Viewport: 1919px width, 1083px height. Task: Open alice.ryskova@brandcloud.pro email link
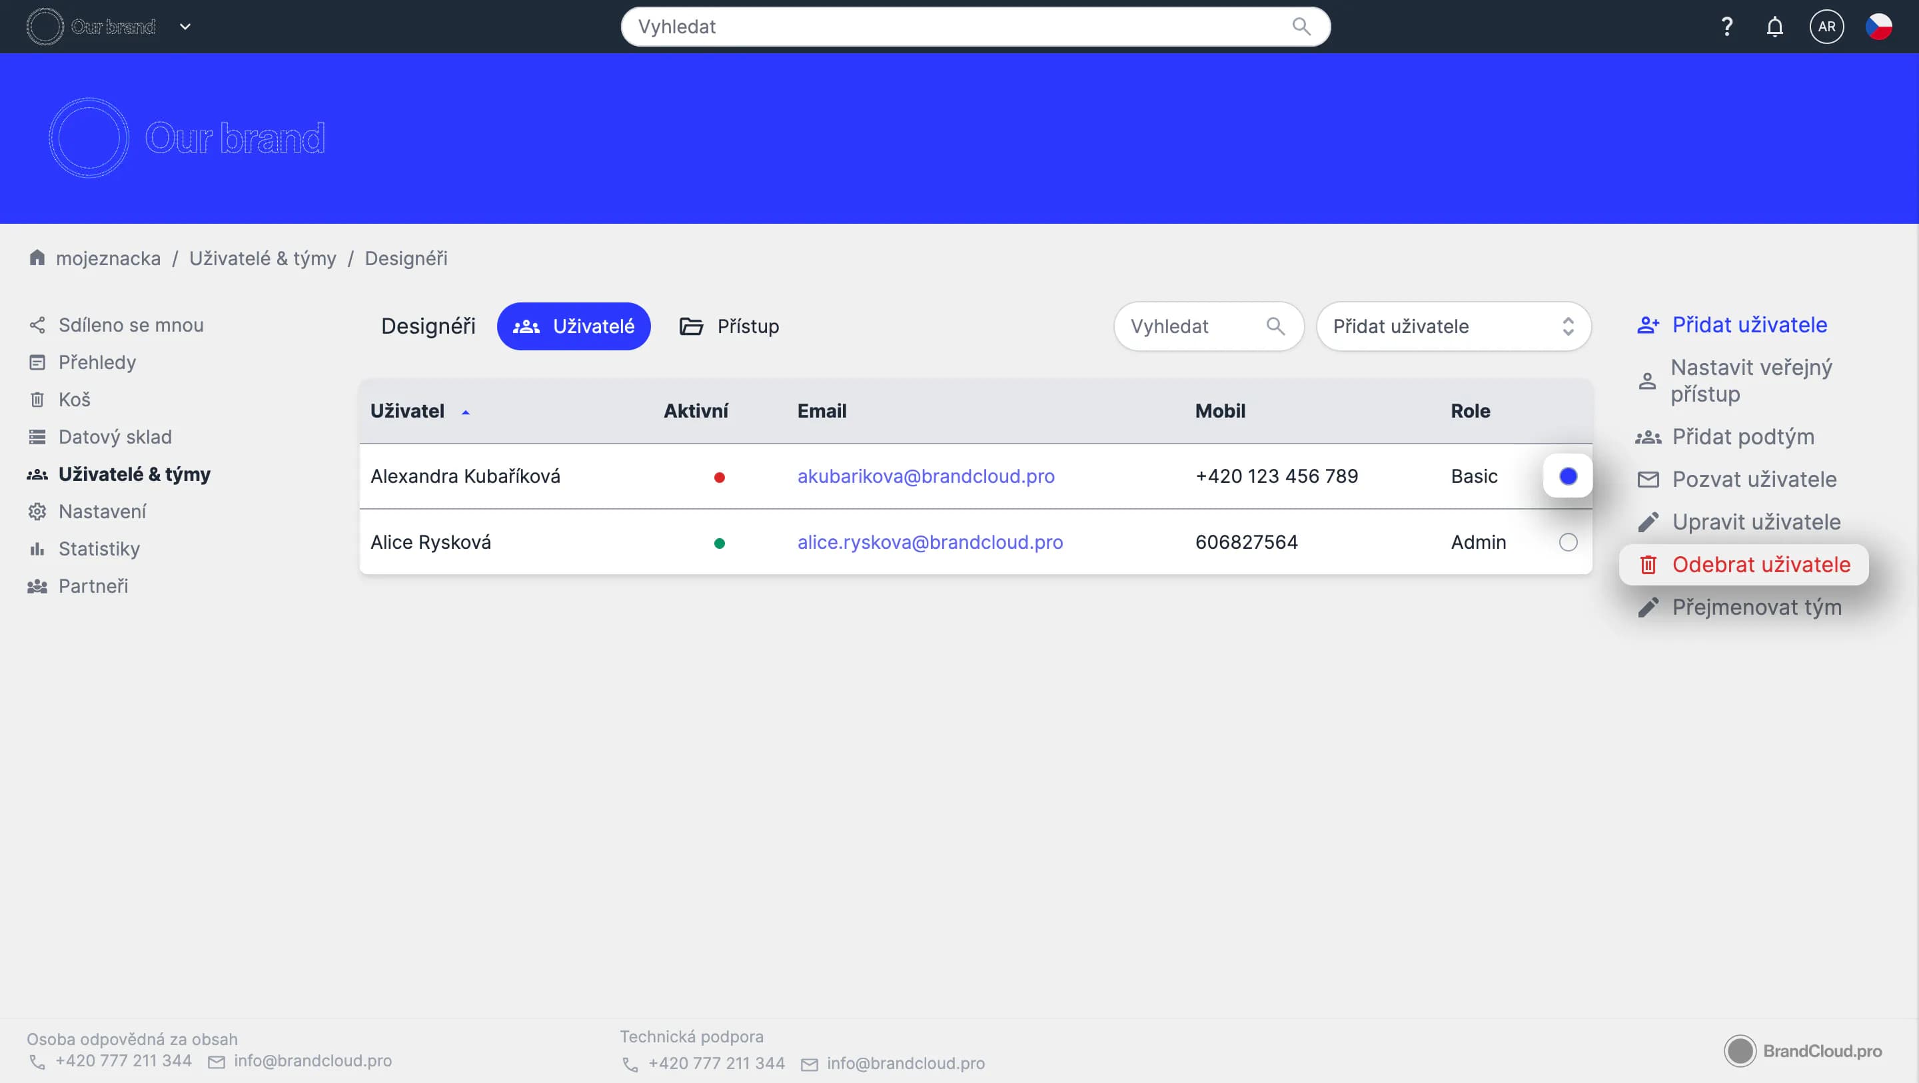pos(930,542)
